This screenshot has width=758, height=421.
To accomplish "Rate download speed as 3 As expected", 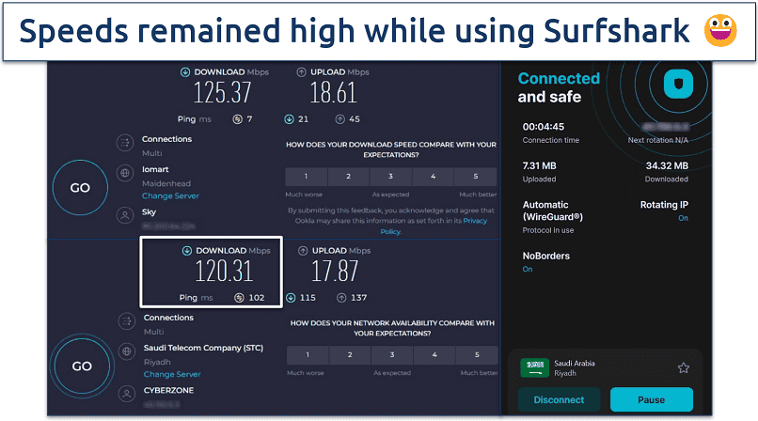I will click(390, 177).
